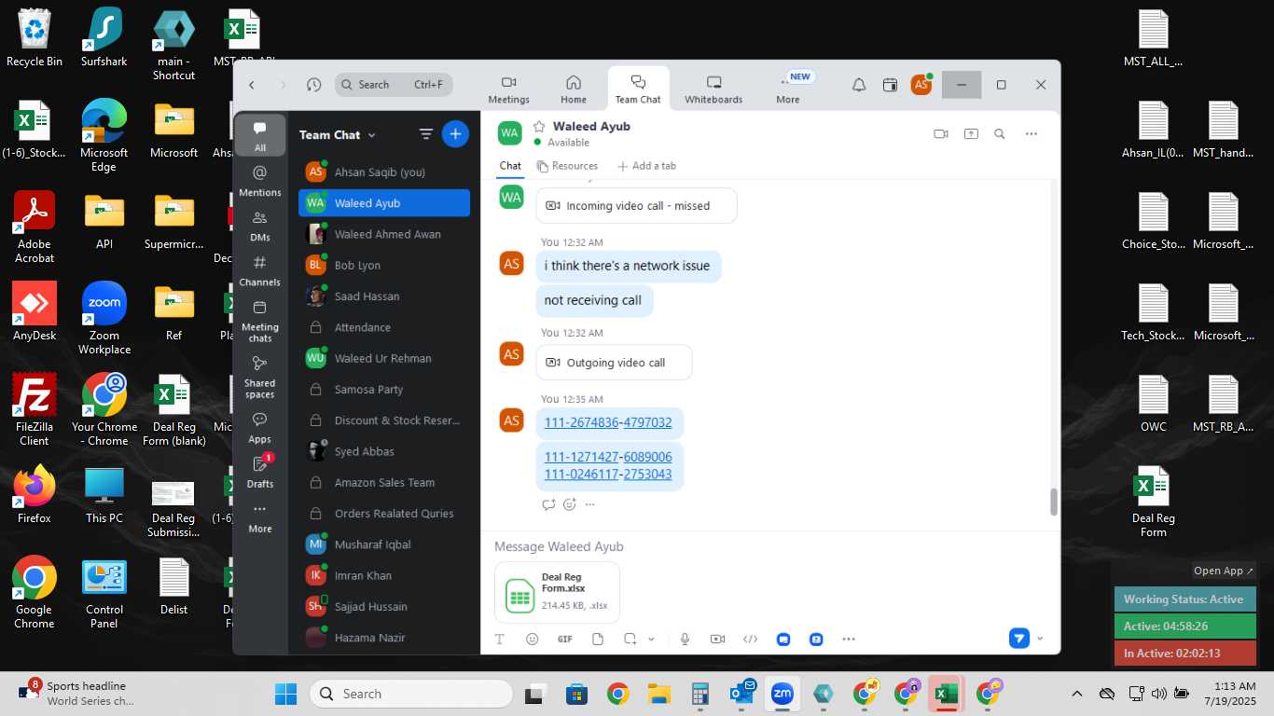
Task: Select the Chat tab in conversation
Action: [510, 166]
